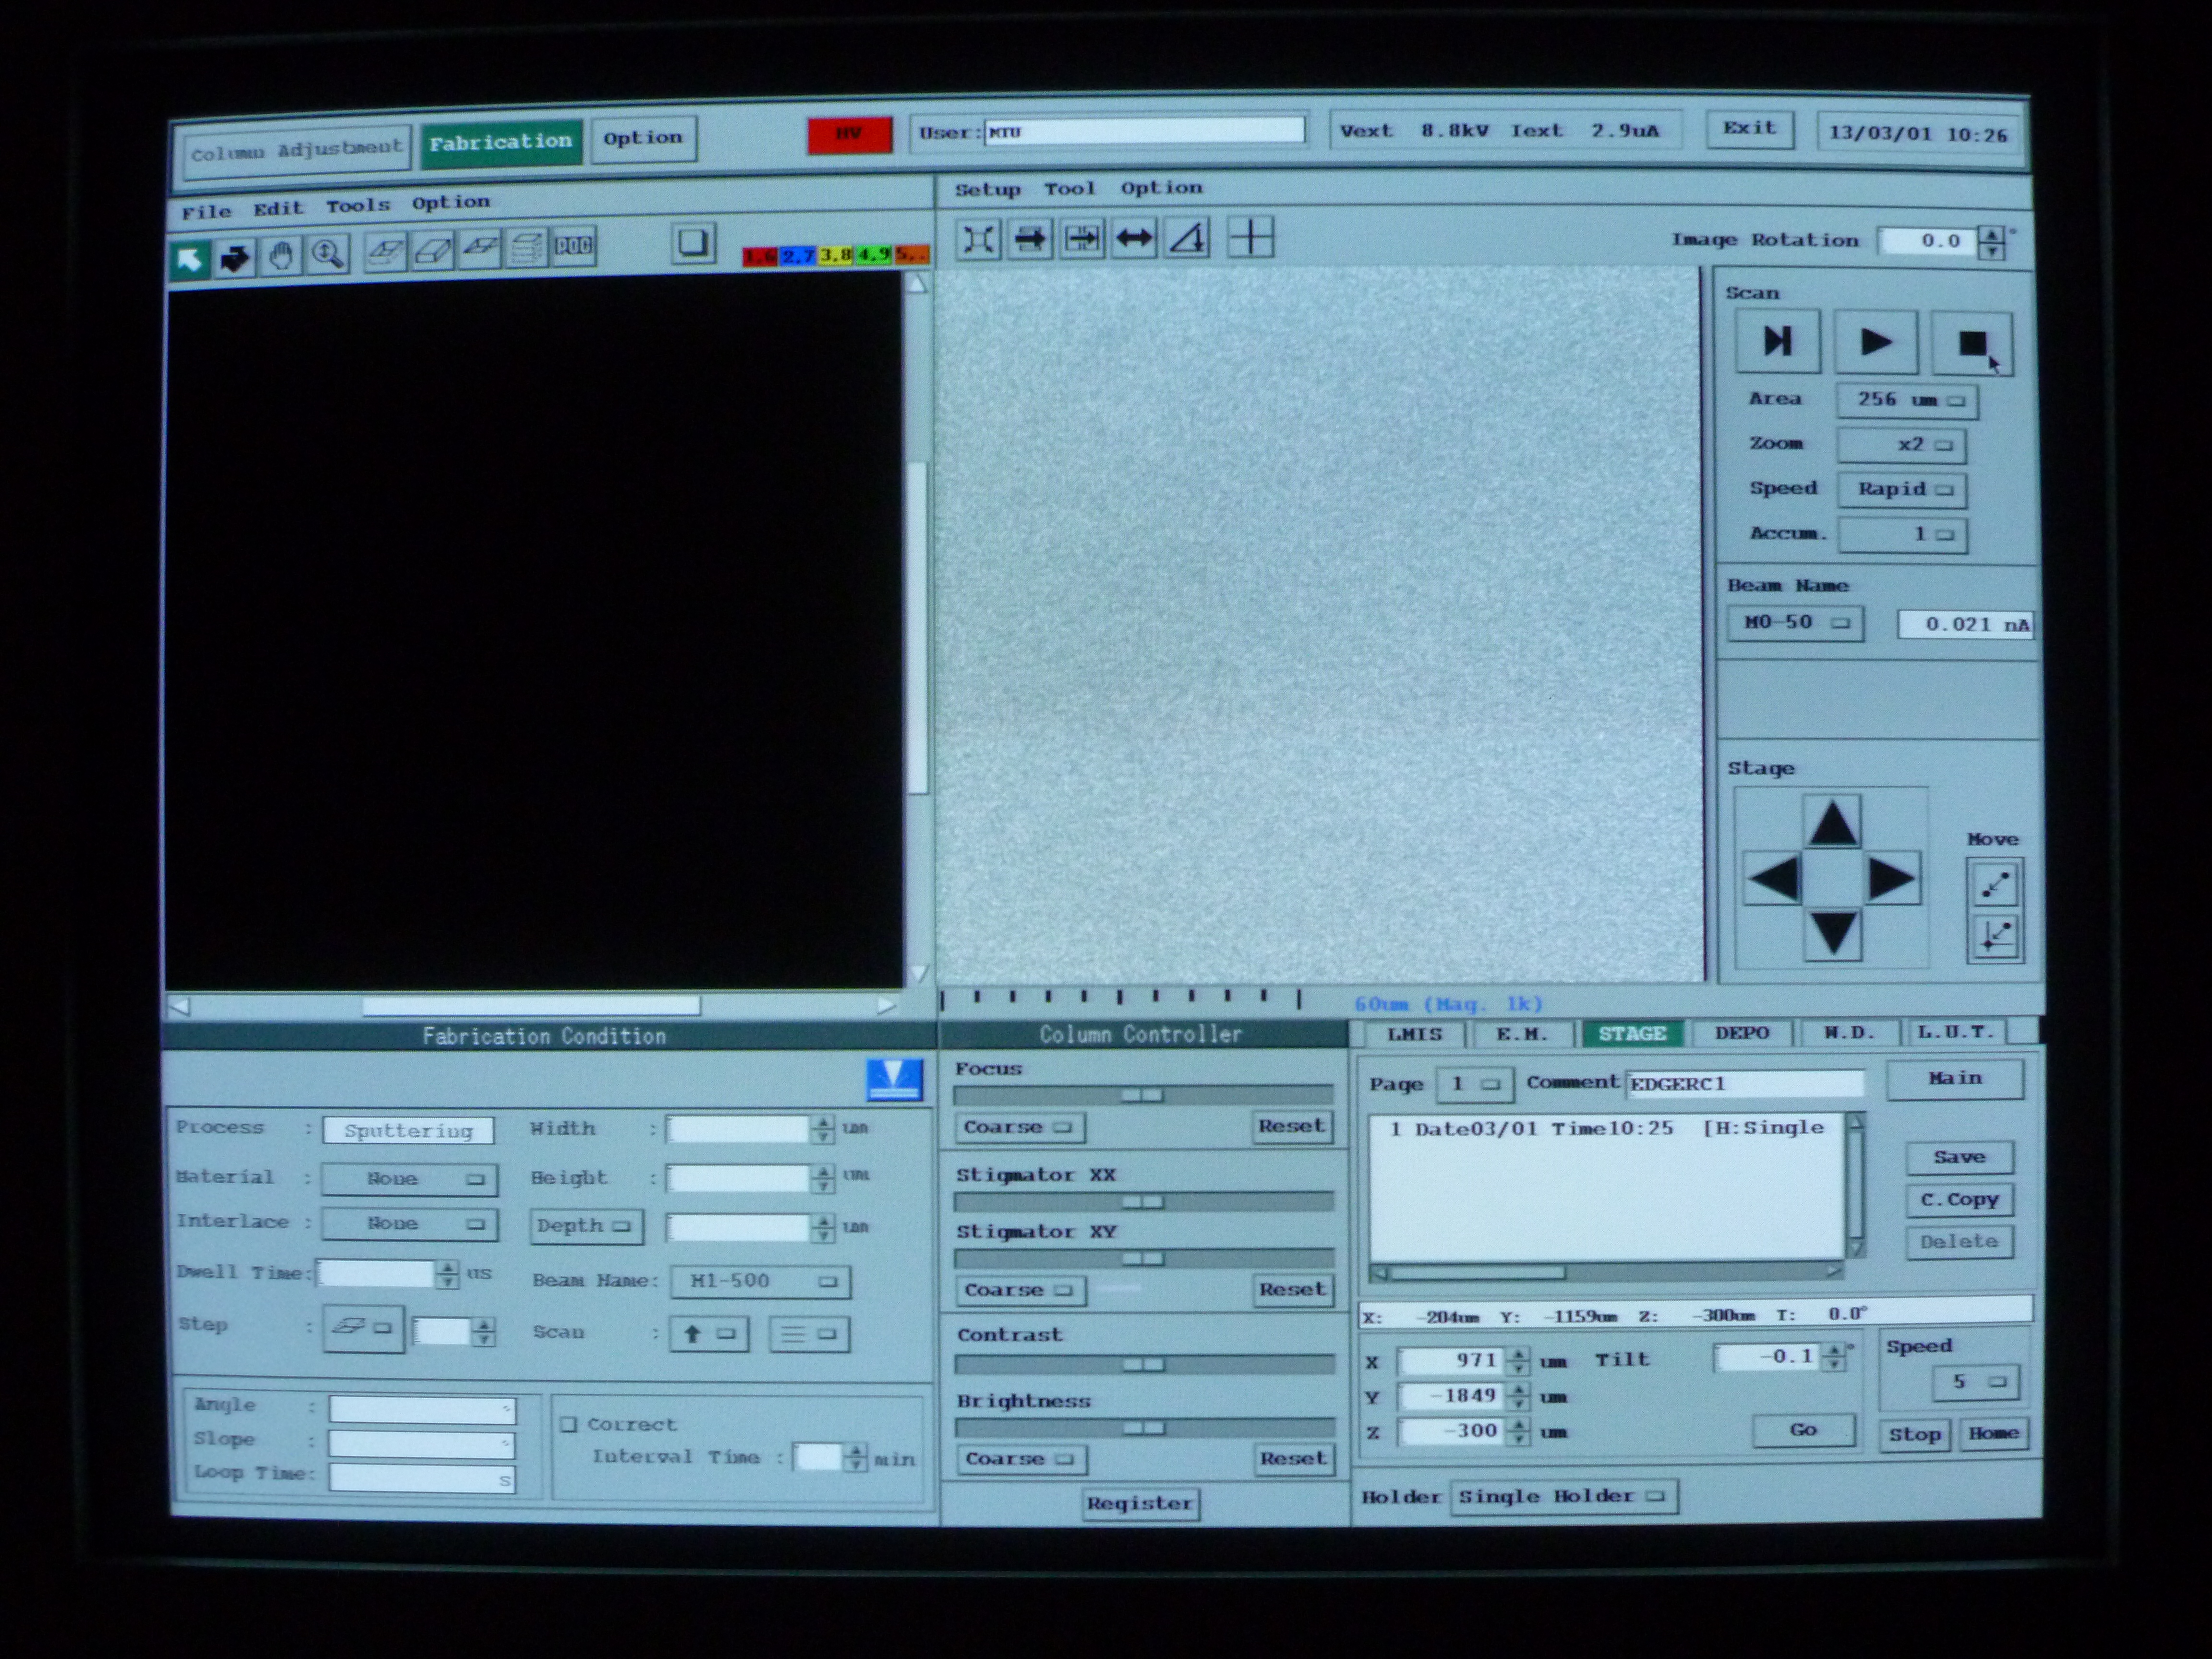
Task: Toggle the red HV button
Action: click(x=849, y=135)
